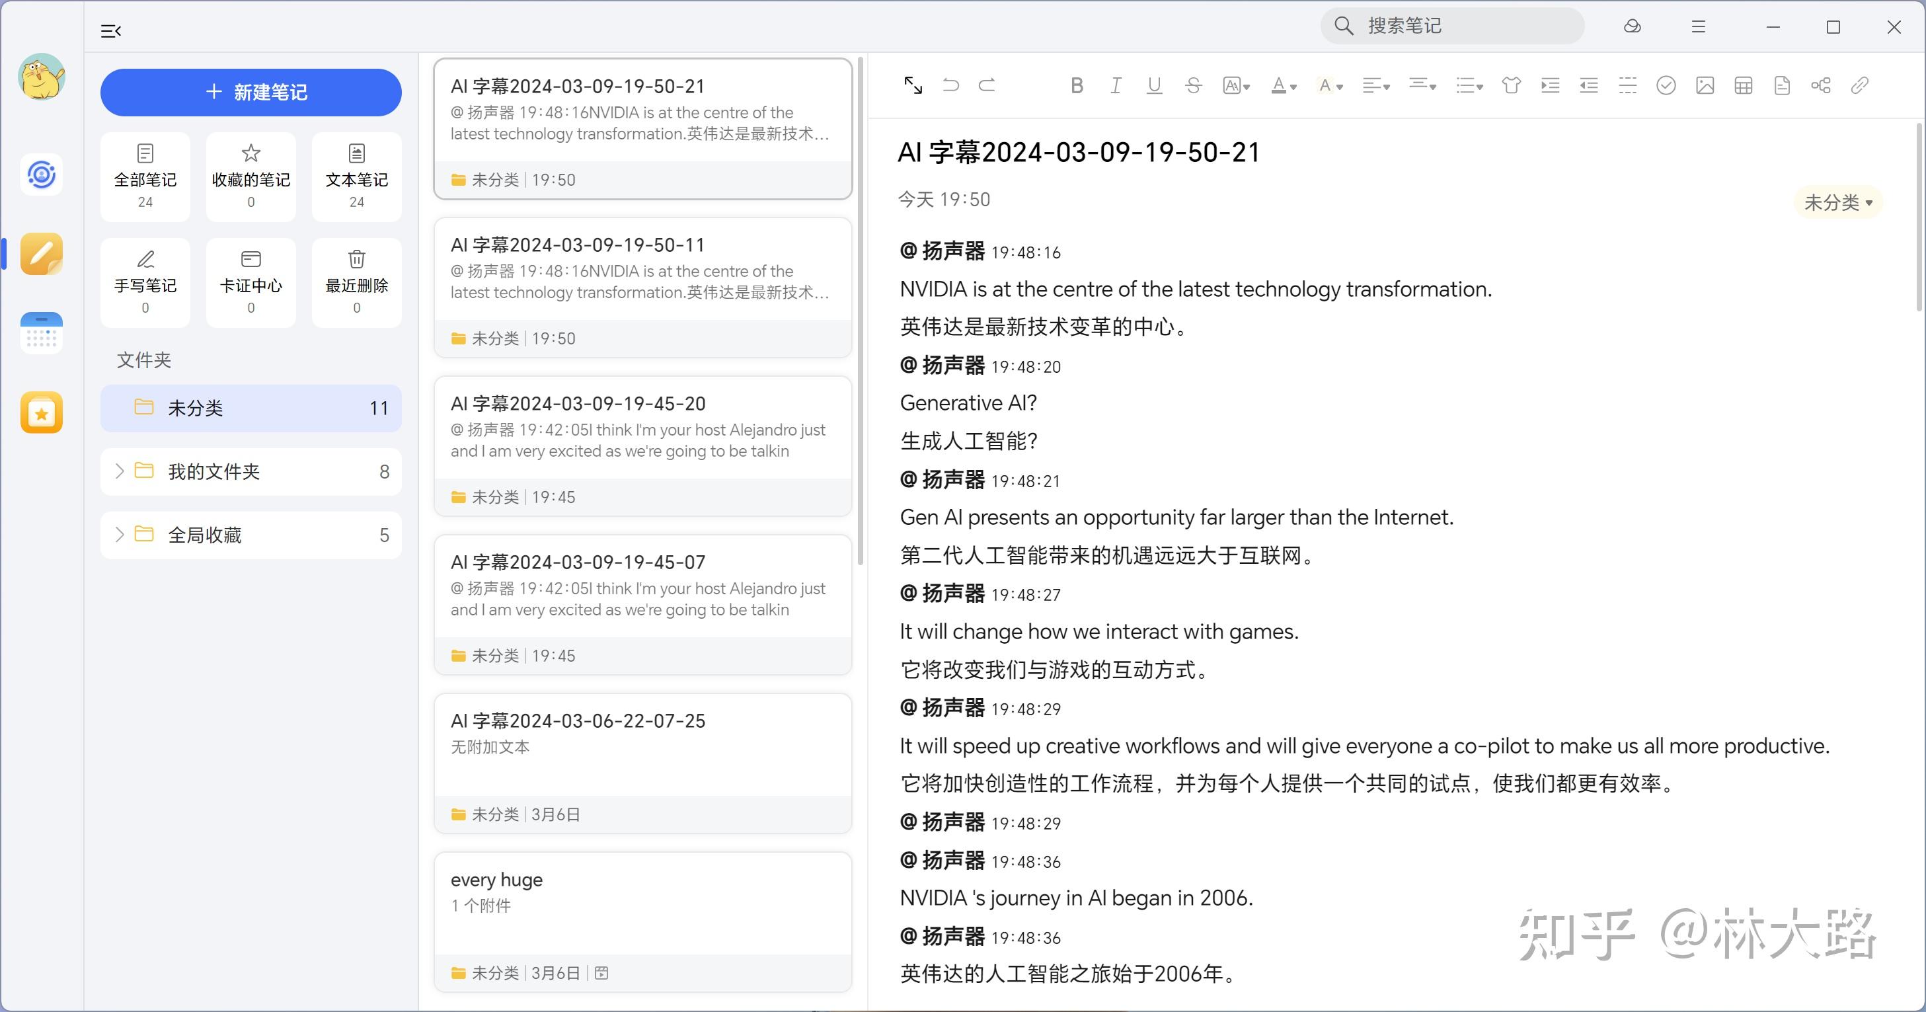The image size is (1926, 1012).
Task: Decrease paragraph indent
Action: coord(1589,85)
